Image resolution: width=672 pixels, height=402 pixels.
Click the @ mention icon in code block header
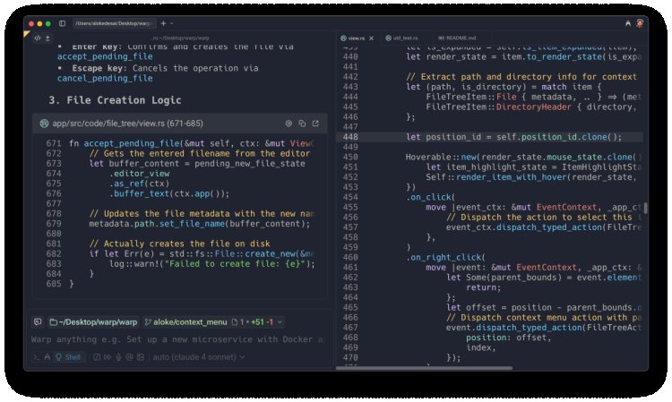(x=289, y=123)
